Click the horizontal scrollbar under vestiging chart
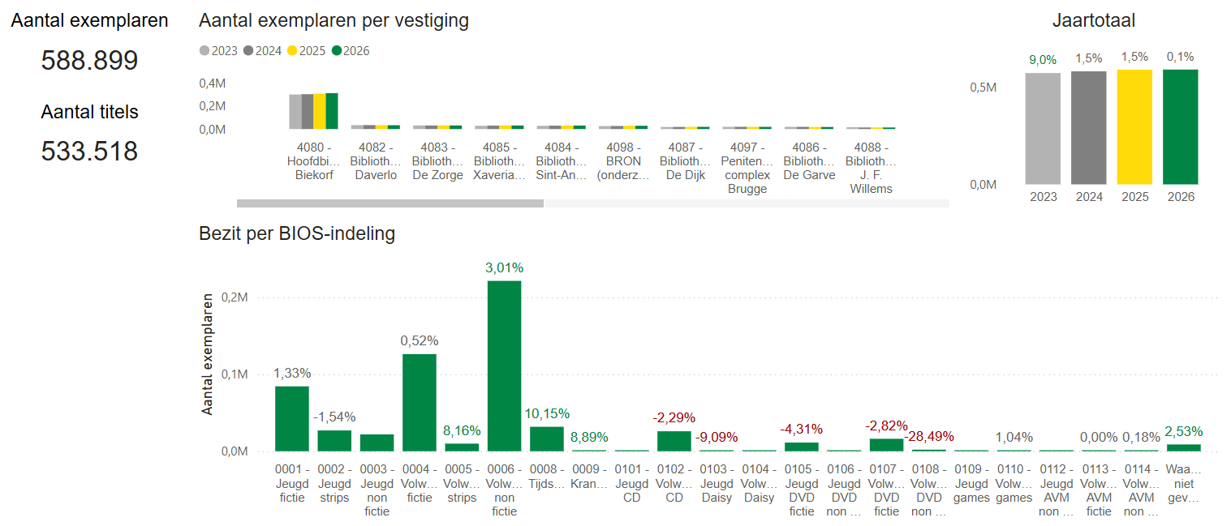 coord(390,203)
